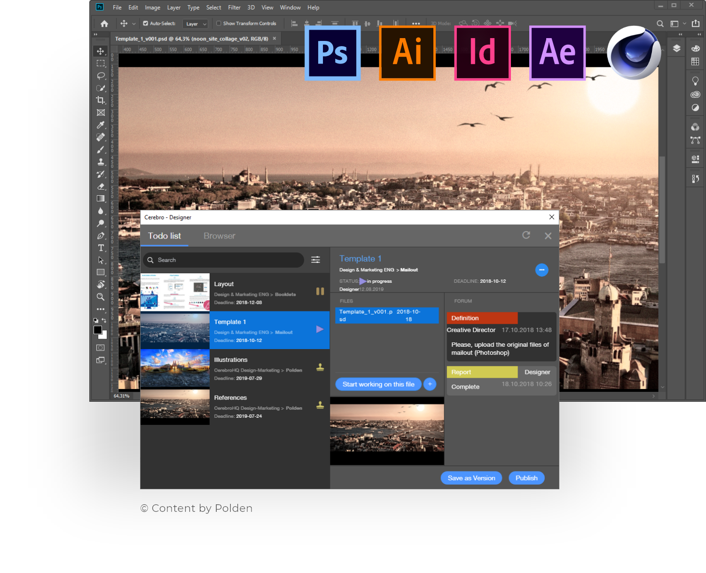Viewport: 706px width, 573px height.
Task: Click the Share icon in options bar
Action: (696, 24)
